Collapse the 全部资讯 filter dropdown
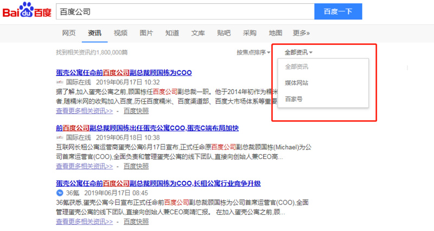Screen dimensions: 434x231 tap(298, 52)
